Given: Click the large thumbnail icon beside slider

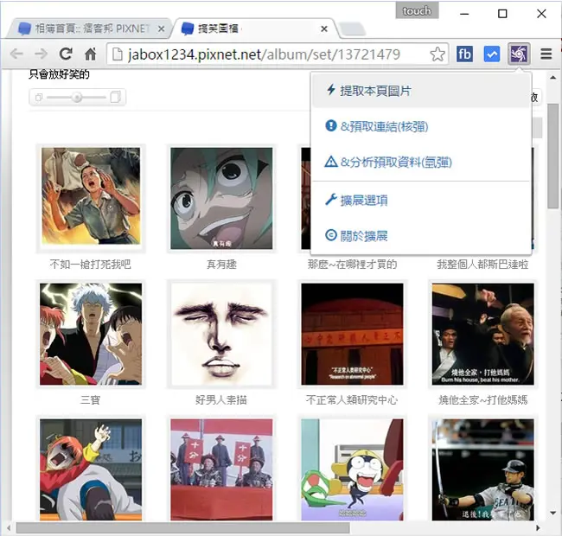Looking at the screenshot, I should pyautogui.click(x=115, y=97).
